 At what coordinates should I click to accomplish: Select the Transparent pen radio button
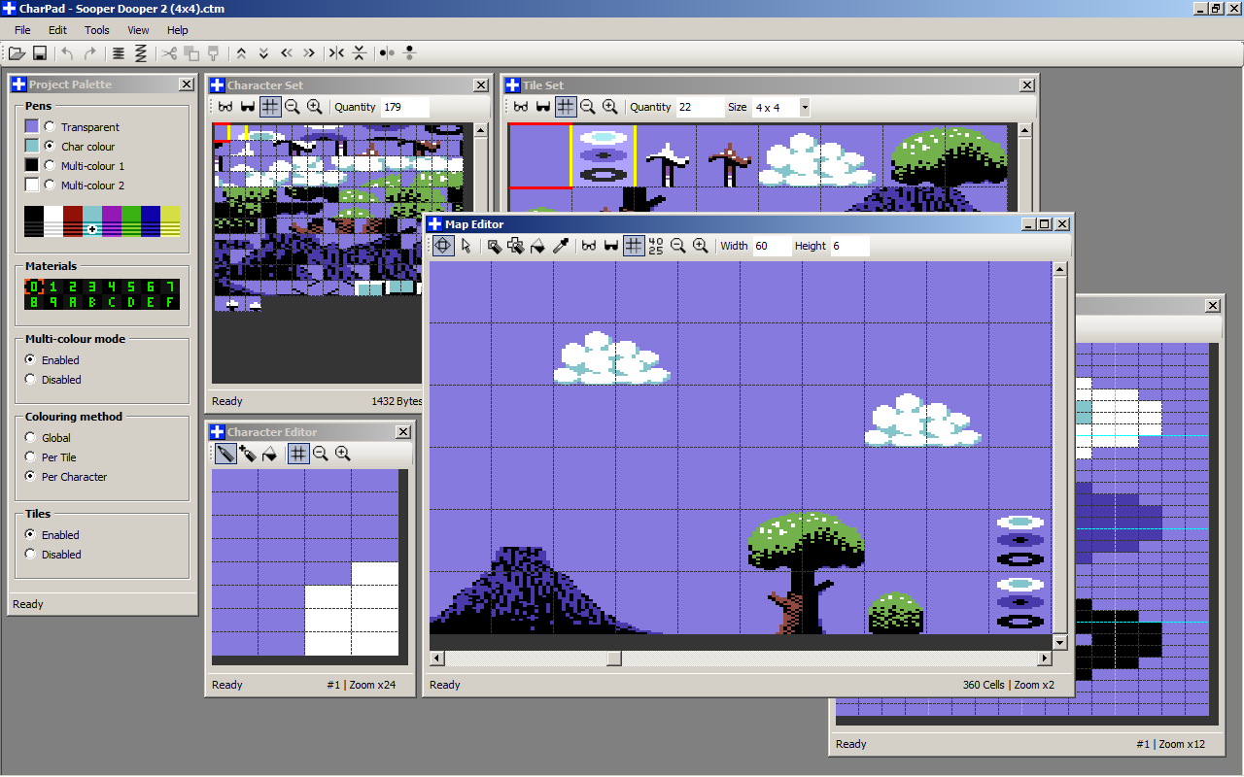point(50,126)
